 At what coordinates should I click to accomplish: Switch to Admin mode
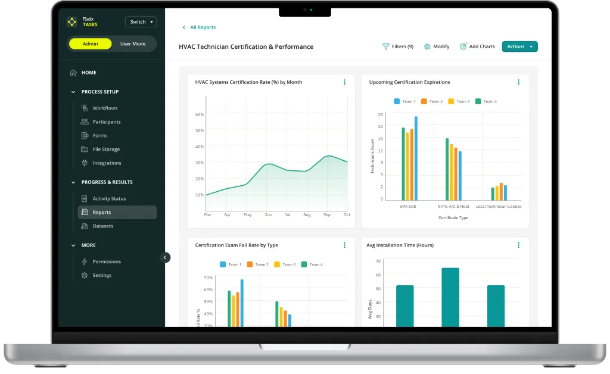(91, 44)
